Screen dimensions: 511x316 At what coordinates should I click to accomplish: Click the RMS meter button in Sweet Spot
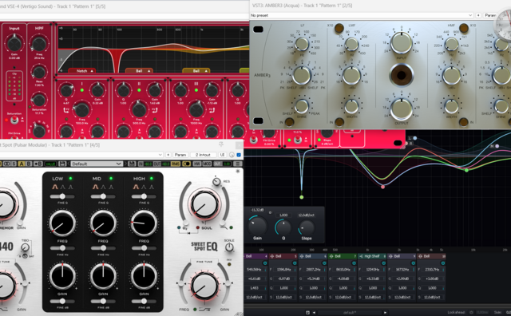tap(176, 164)
